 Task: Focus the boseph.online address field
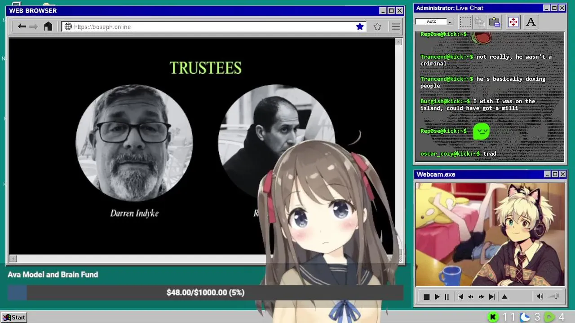(x=215, y=26)
